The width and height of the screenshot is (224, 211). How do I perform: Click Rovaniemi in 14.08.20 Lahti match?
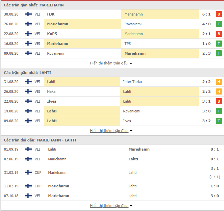[131, 111]
